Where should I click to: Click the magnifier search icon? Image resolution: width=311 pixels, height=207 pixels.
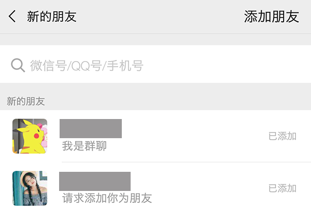[x=18, y=65]
